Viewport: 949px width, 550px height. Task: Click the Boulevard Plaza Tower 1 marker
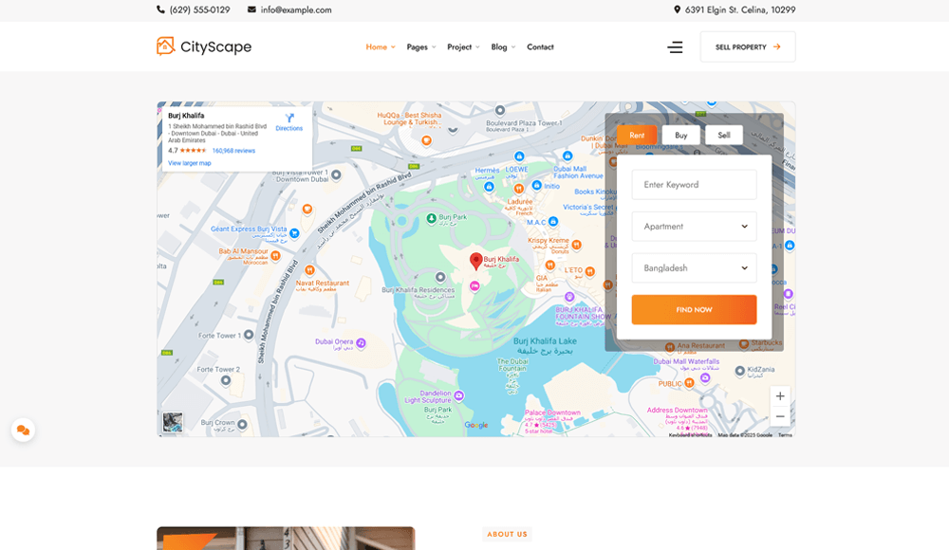click(x=500, y=110)
